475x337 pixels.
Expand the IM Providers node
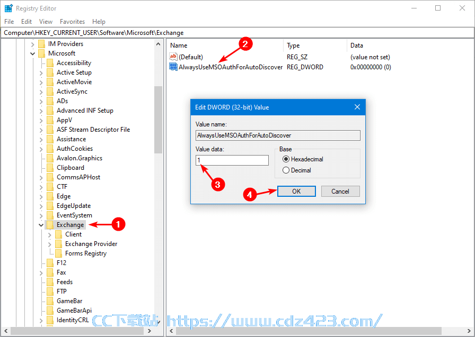(32, 44)
